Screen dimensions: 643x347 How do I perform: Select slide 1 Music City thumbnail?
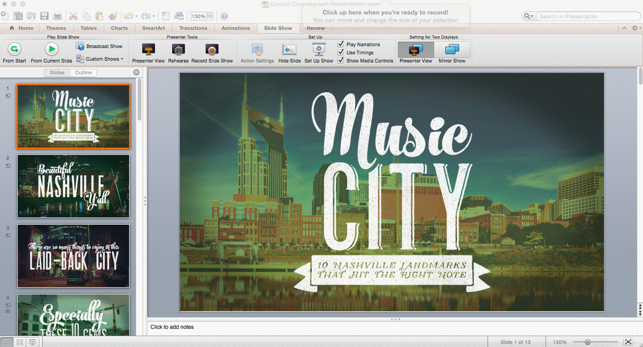(x=73, y=116)
